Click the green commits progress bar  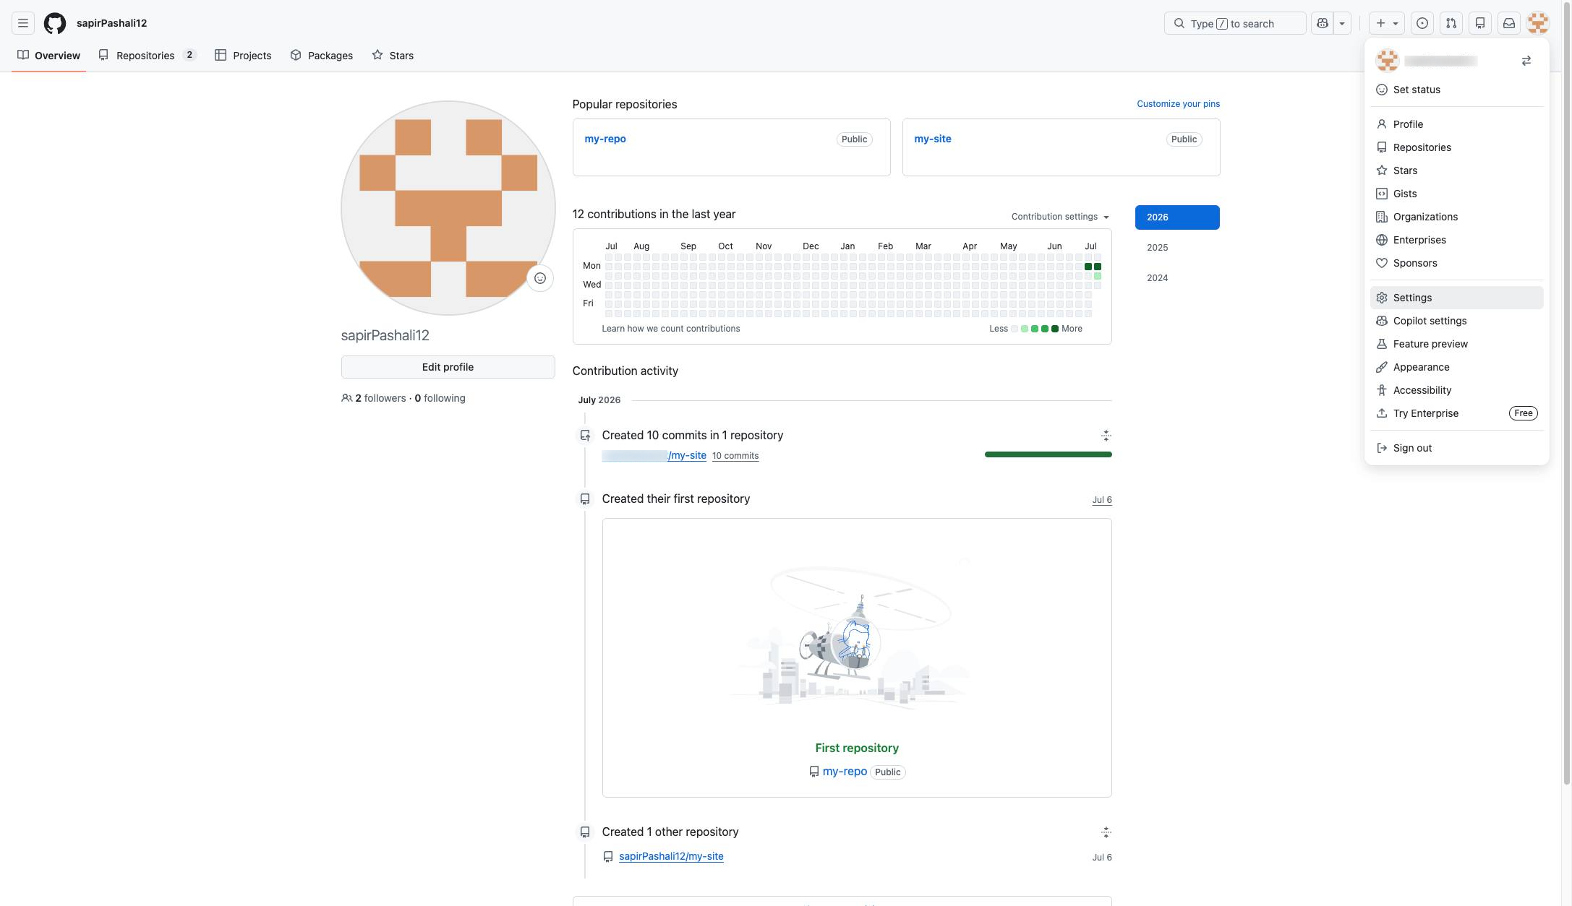point(1048,454)
